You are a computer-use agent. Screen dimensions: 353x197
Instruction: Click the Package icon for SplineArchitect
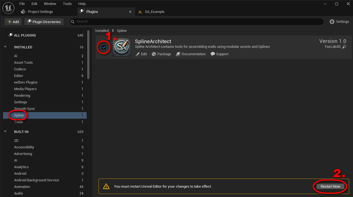[x=154, y=54]
